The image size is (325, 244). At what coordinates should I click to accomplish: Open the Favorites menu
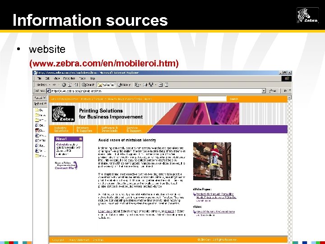(69, 79)
